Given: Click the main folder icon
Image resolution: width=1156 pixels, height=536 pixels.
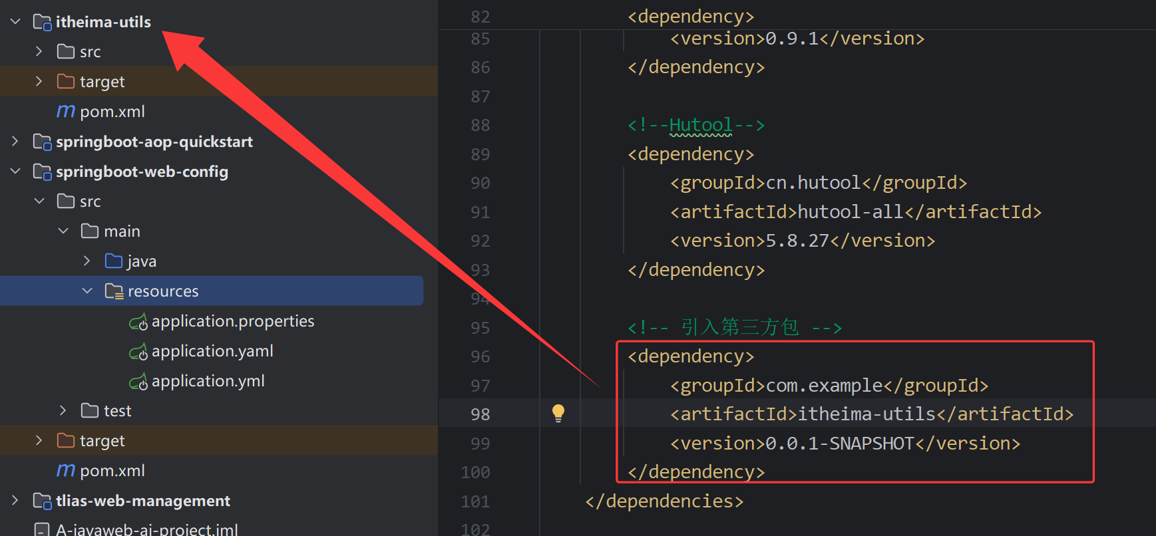Looking at the screenshot, I should [x=90, y=231].
